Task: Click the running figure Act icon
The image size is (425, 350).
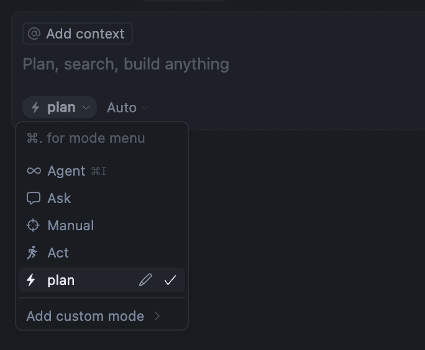Action: coord(32,253)
